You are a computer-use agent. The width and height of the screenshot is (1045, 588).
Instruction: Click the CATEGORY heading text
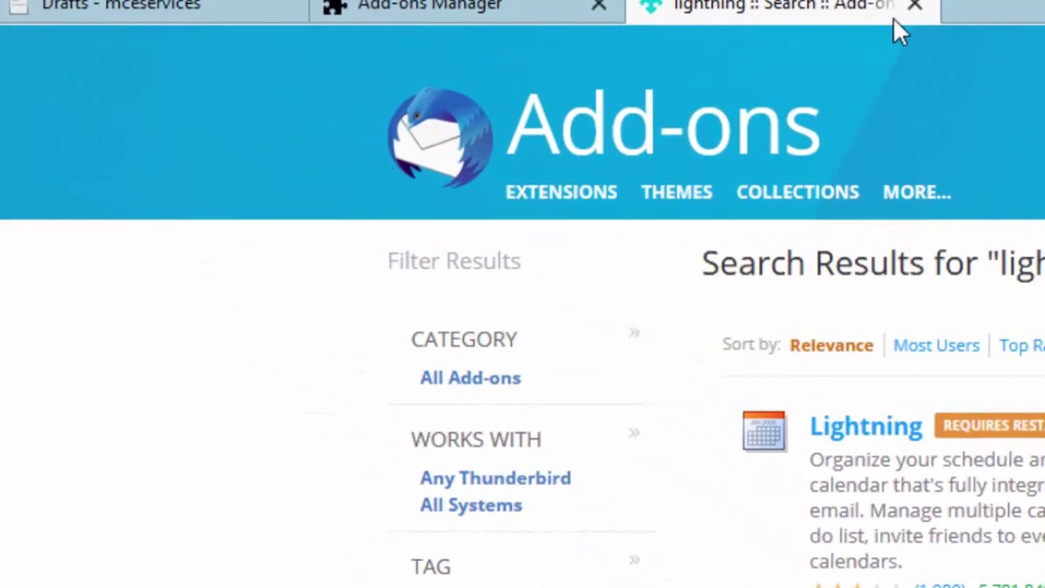coord(464,340)
